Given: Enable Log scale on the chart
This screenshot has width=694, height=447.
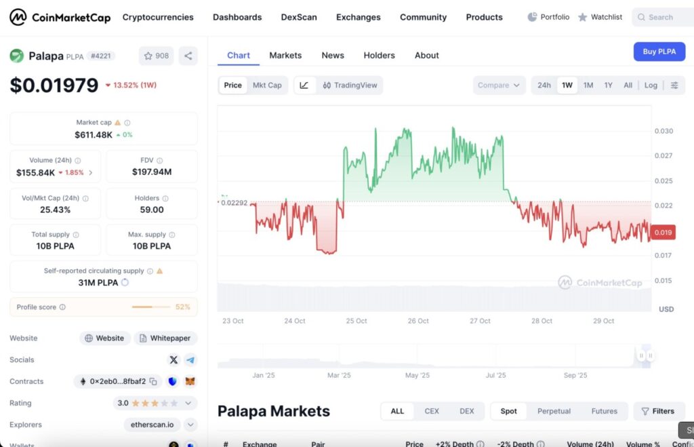Looking at the screenshot, I should [650, 85].
